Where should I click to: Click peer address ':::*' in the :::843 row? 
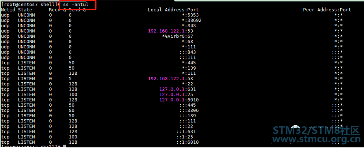coord(337,52)
